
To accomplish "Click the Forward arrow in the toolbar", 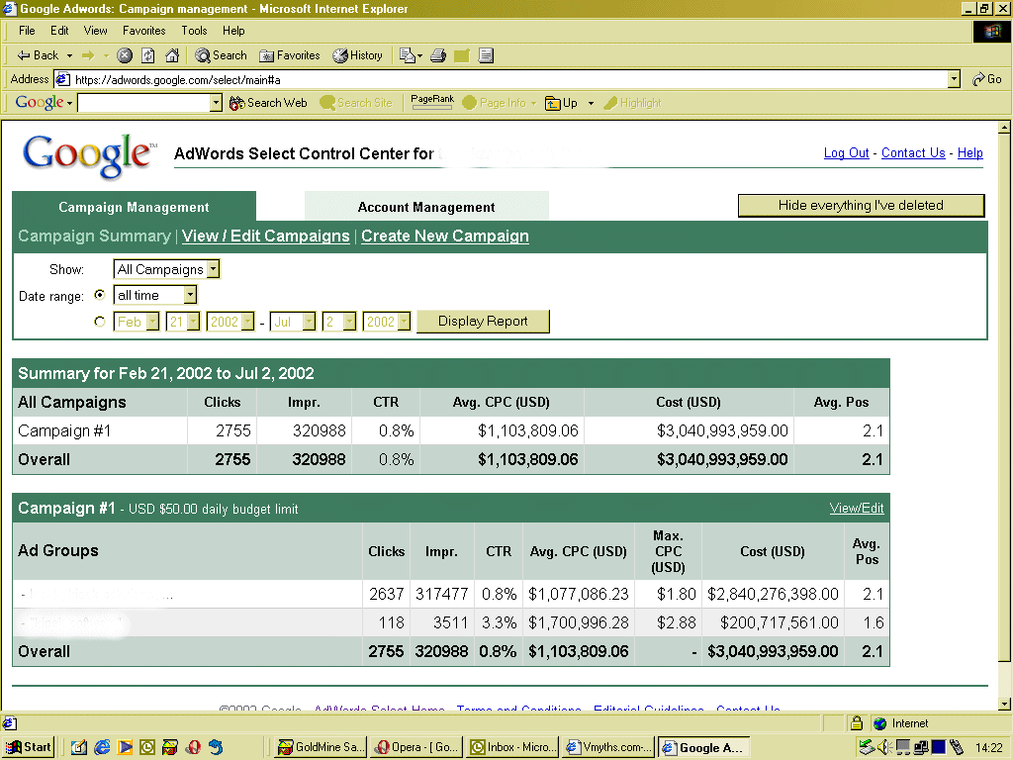I will click(88, 55).
